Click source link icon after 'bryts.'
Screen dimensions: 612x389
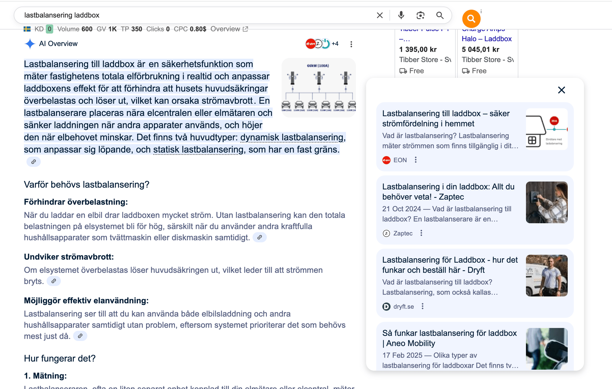coord(54,281)
